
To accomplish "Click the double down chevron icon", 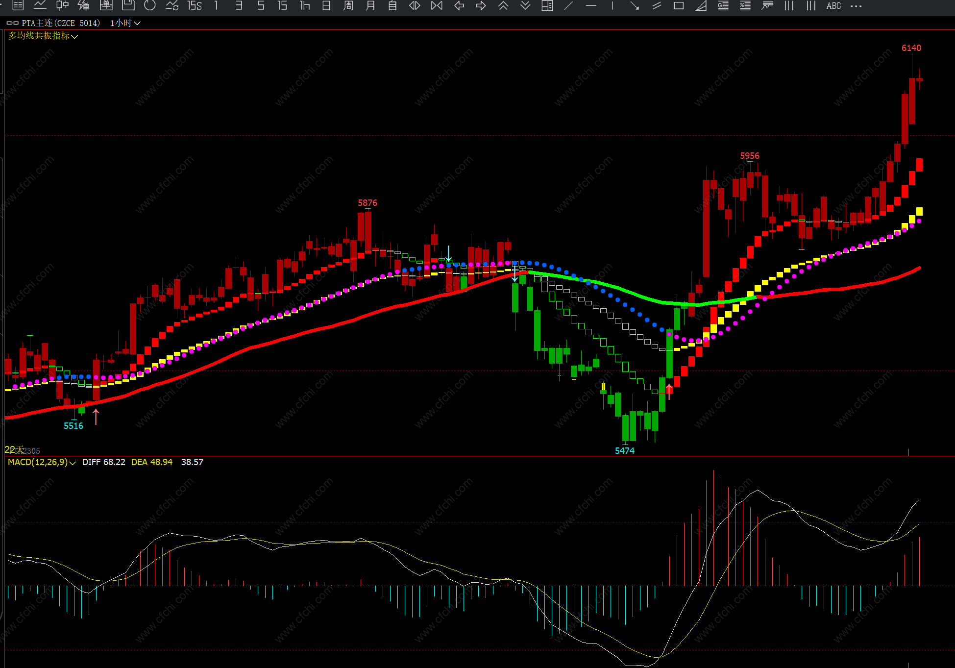I will coord(525,6).
